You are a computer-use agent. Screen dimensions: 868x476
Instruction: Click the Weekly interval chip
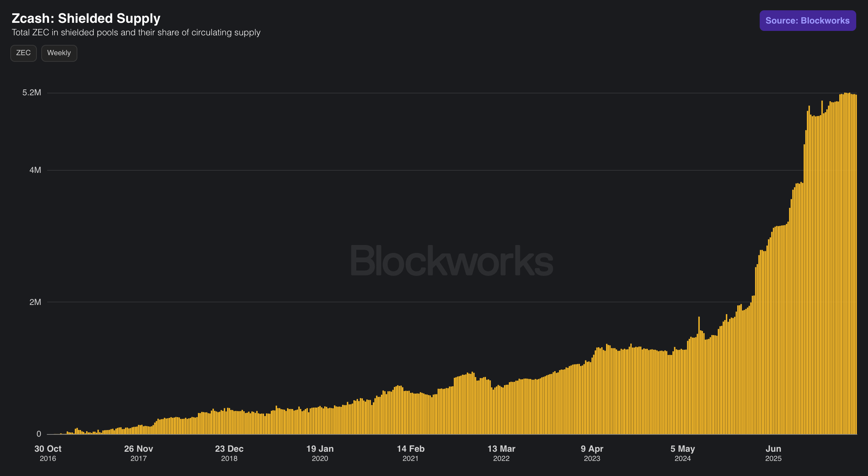pyautogui.click(x=59, y=53)
